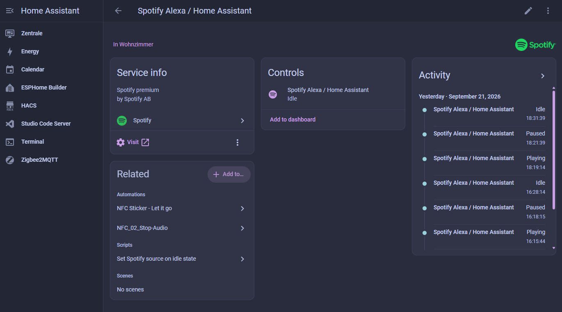Click the plus icon in Add to button
562x312 pixels.
tap(216, 174)
